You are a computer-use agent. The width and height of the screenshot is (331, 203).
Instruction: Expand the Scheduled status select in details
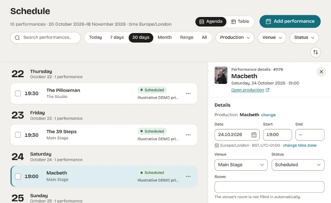(298, 165)
